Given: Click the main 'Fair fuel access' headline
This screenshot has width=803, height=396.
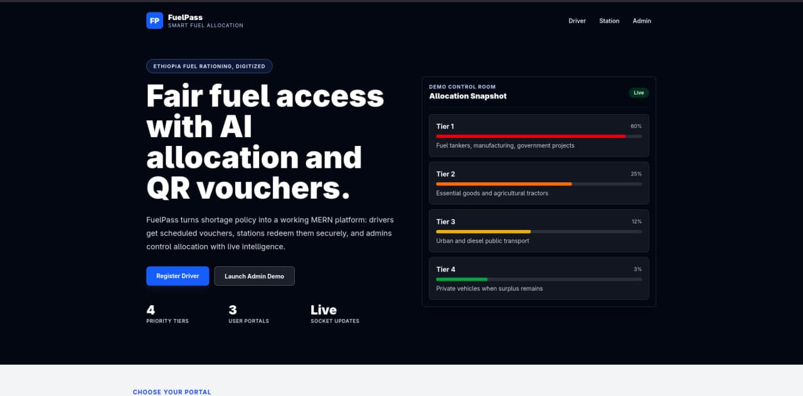Looking at the screenshot, I should pos(265,142).
